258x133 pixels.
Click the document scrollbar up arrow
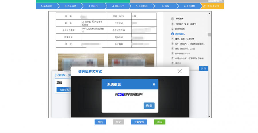click(x=209, y=13)
